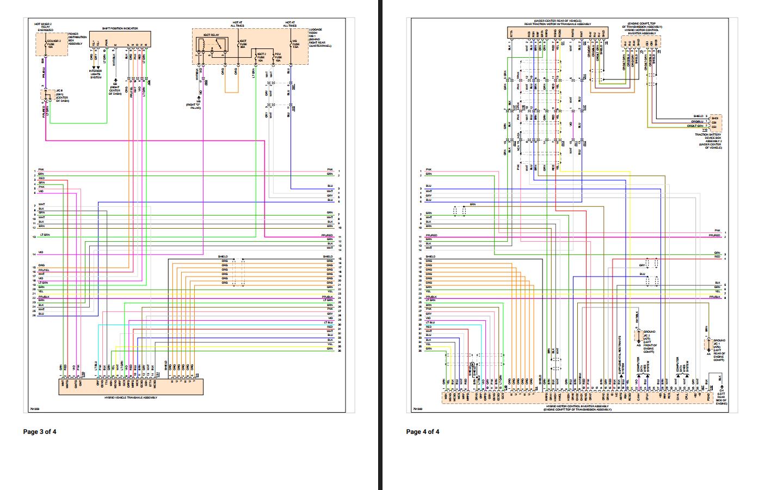Select the HYBRID MOTOR CONTROL INVERTER ASSEMBLY connector strip
The image size is (759, 490).
[x=577, y=397]
